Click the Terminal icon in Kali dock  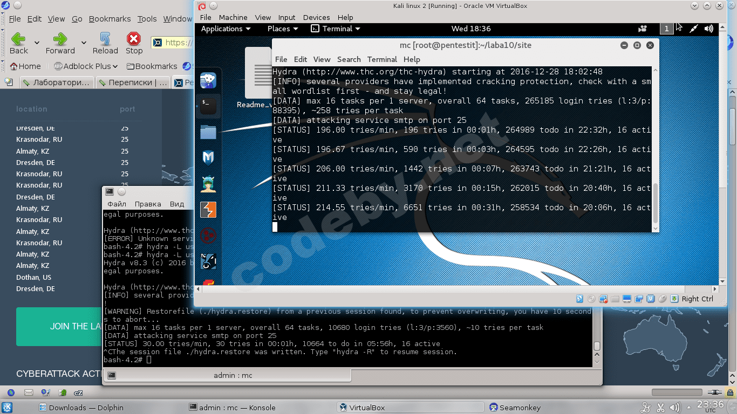(x=208, y=106)
